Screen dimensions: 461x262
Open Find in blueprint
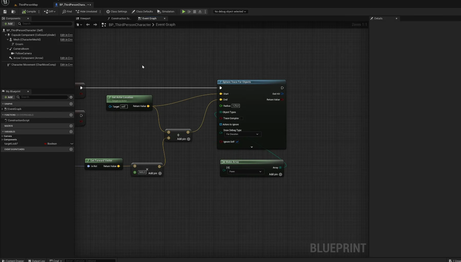tap(67, 12)
